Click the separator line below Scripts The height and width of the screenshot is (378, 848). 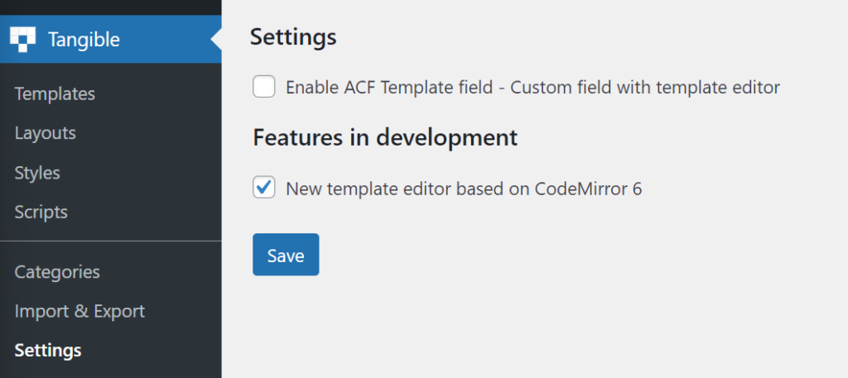(x=111, y=241)
